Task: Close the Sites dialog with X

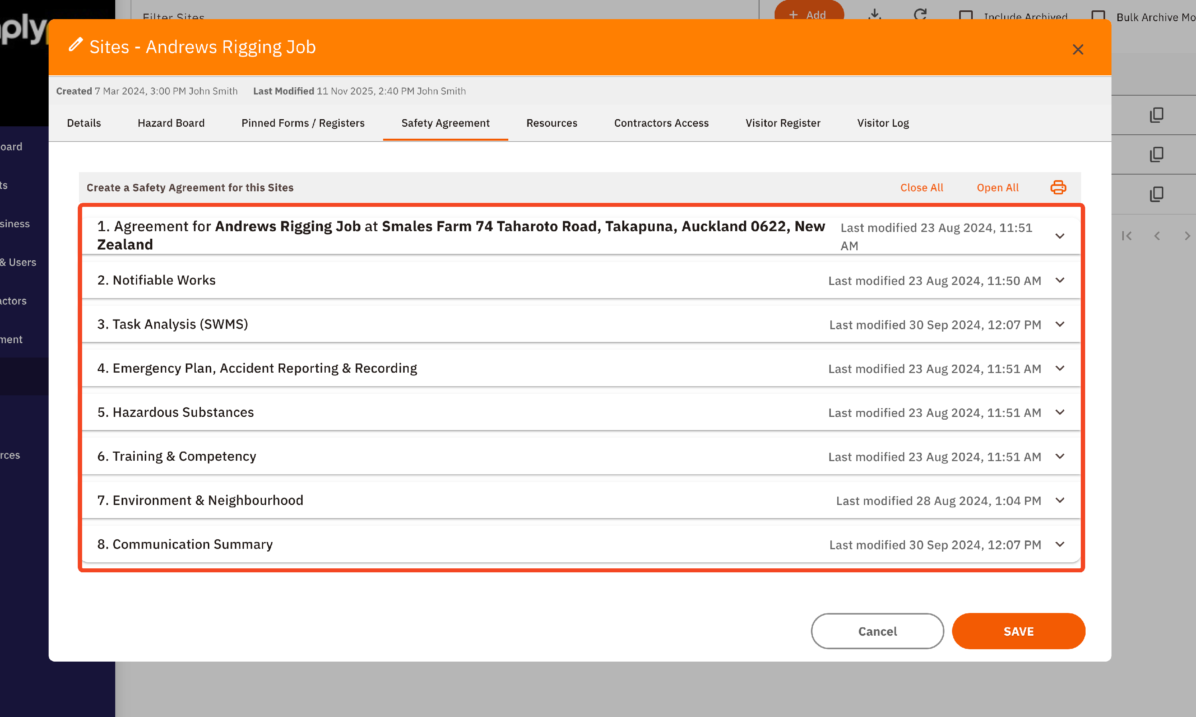Action: click(1078, 49)
